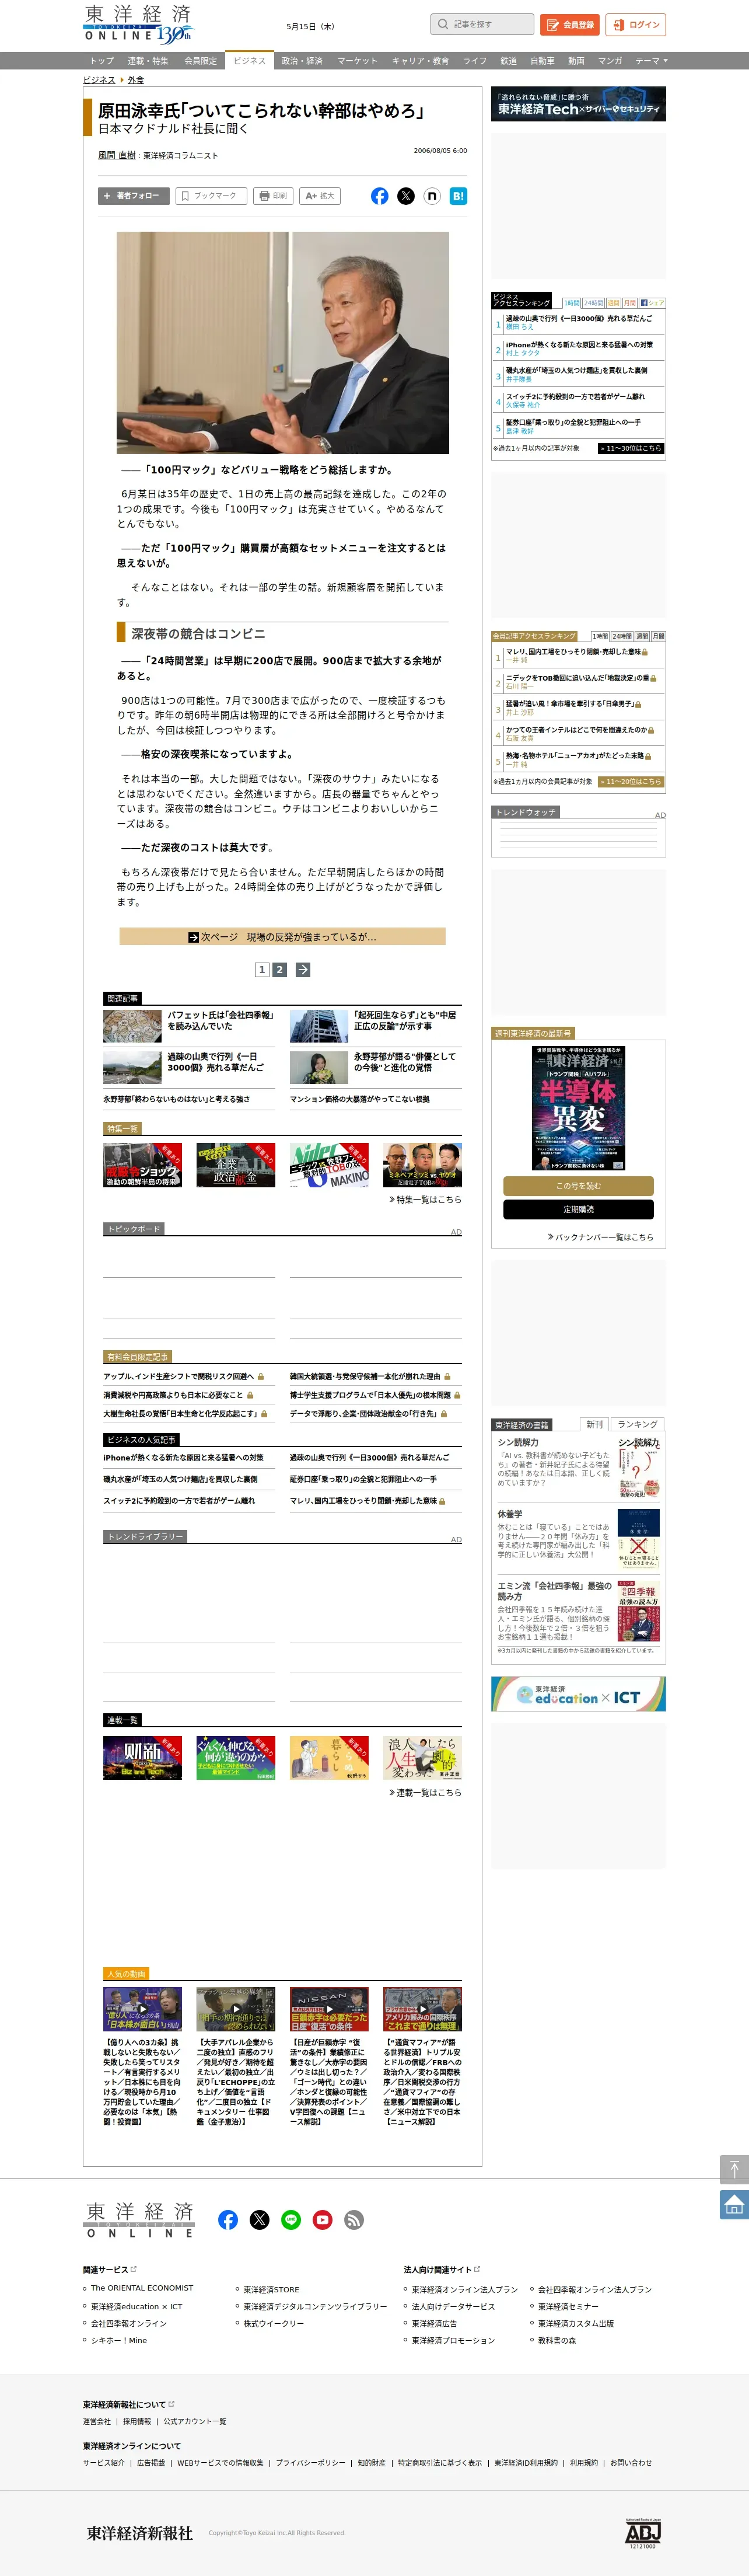Click 次ページ 現場の反発が強まっているが link
749x2576 pixels.
pyautogui.click(x=282, y=937)
